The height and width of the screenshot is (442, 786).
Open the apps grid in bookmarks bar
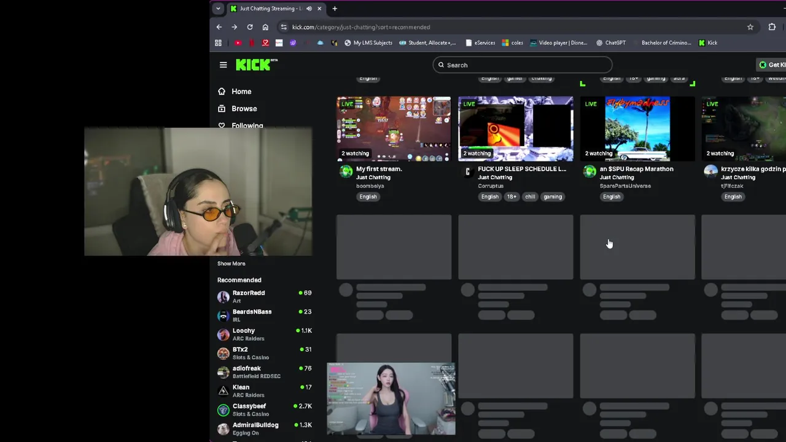[218, 43]
